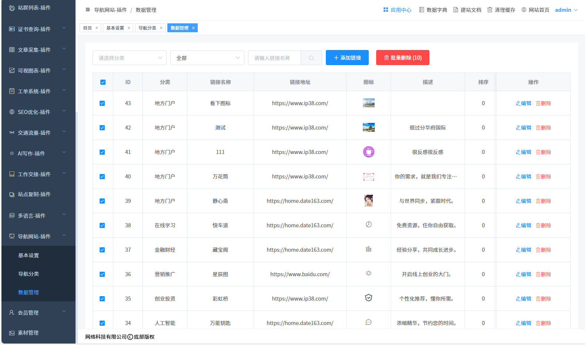The height and width of the screenshot is (345, 585).
Task: Expand the admin user menu
Action: coord(566,10)
